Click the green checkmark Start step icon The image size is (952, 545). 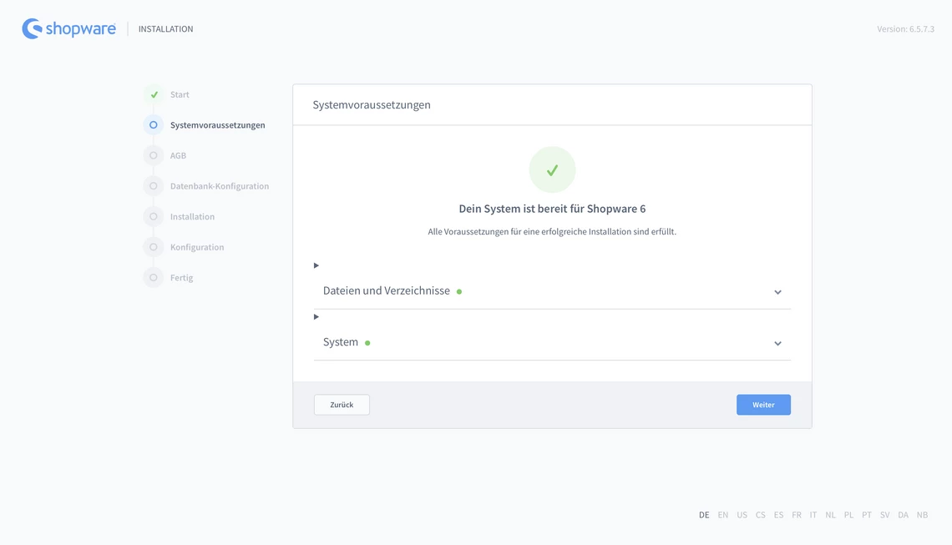click(154, 94)
